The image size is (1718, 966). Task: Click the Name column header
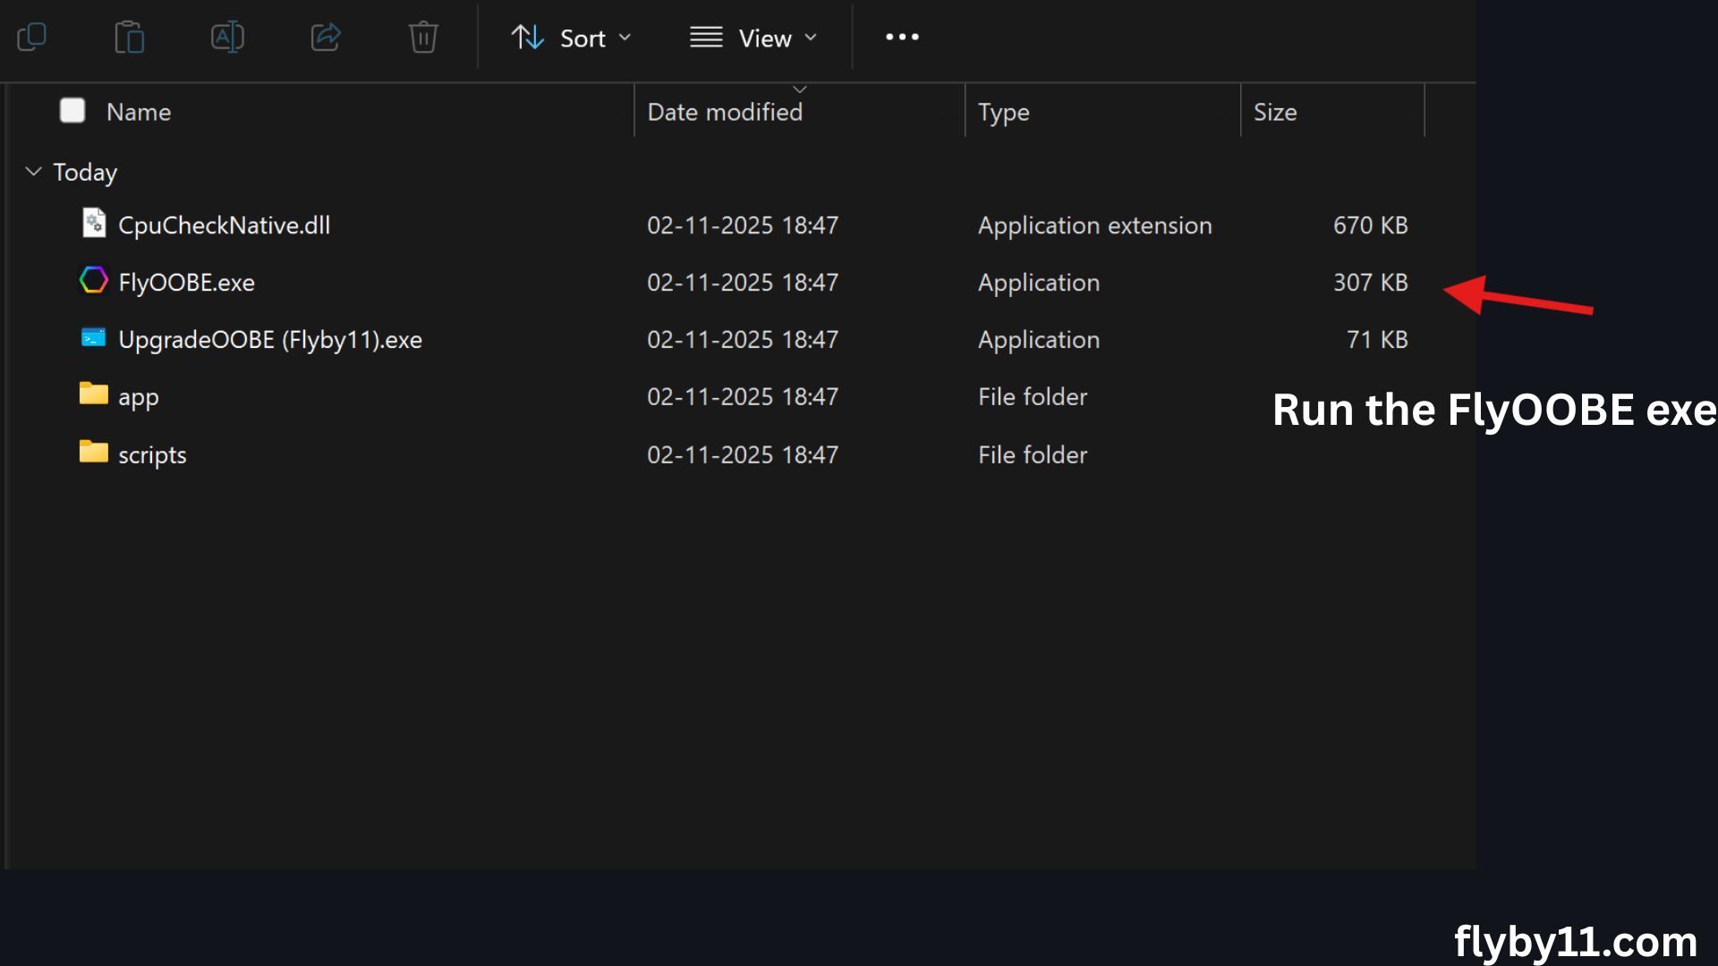139,111
